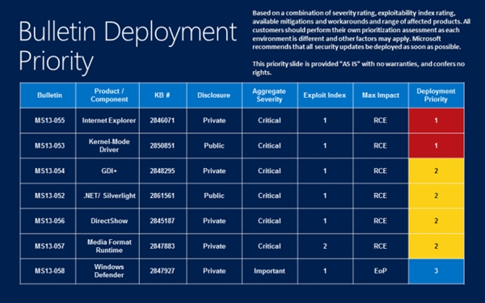
Task: Select the Exploit Index header cell
Action: point(325,95)
